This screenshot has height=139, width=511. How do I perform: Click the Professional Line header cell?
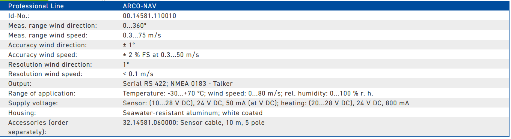pyautogui.click(x=57, y=6)
